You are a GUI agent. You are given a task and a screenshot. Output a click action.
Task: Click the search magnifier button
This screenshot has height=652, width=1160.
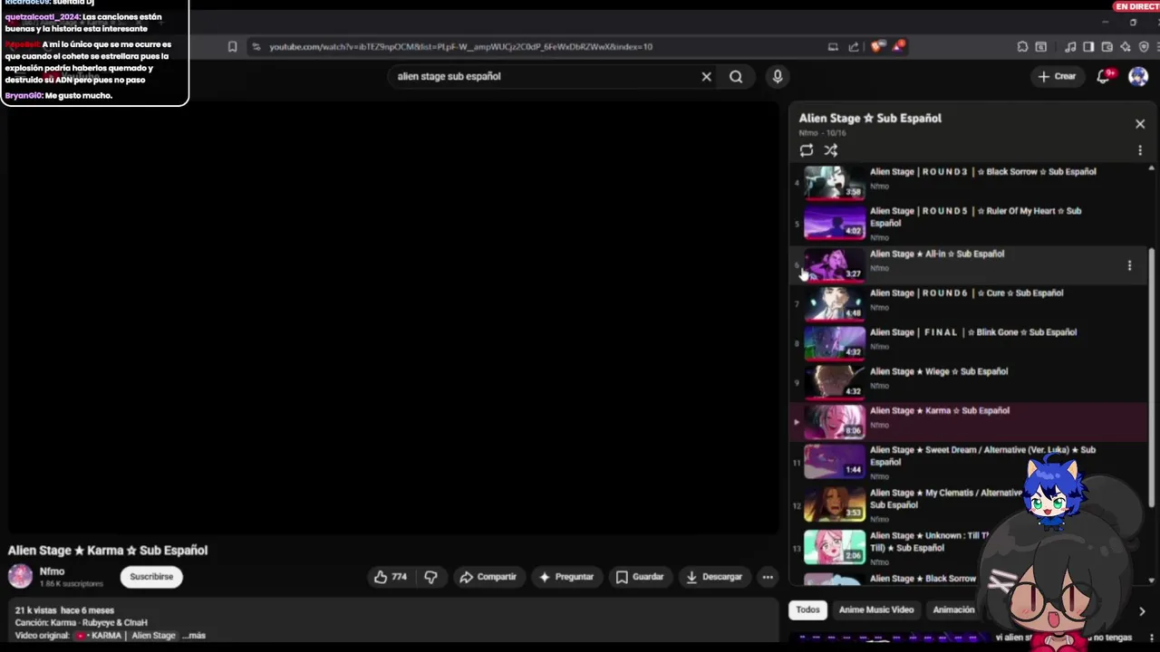736,77
